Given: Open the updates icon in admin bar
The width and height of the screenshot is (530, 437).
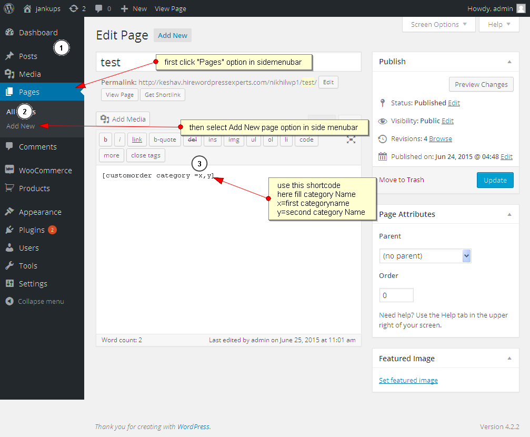Looking at the screenshot, I should (x=74, y=8).
